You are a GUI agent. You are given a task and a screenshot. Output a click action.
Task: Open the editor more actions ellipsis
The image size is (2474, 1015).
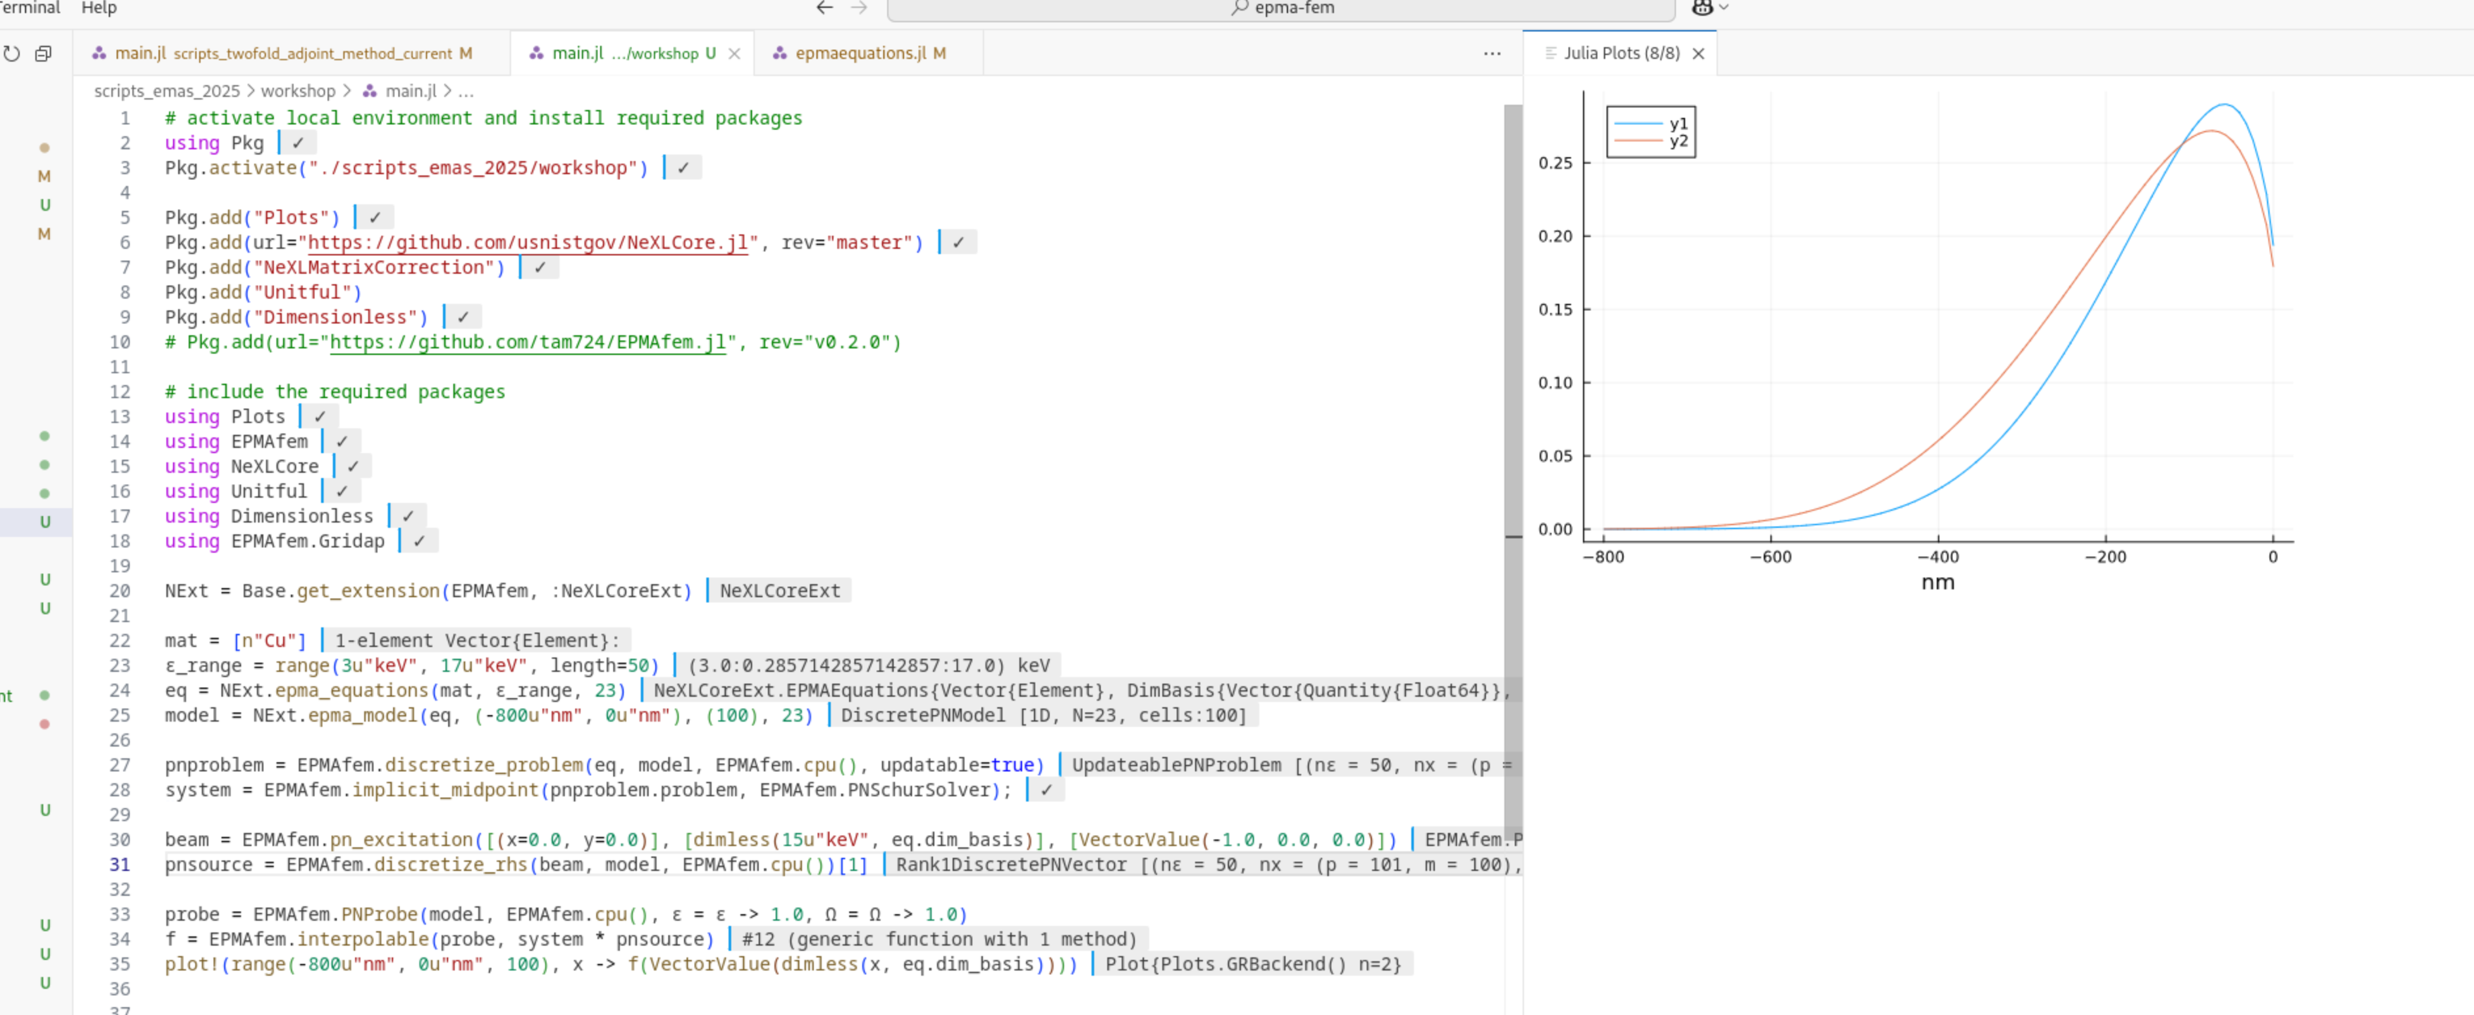point(1491,54)
